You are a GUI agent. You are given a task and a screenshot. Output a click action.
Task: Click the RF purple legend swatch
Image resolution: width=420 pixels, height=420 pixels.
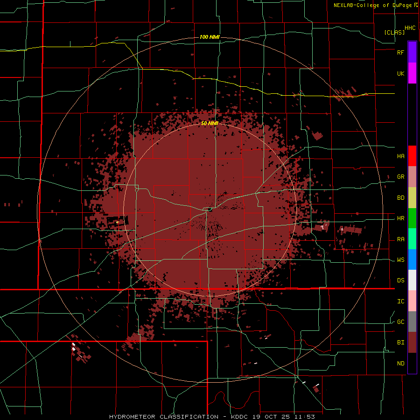click(x=412, y=52)
